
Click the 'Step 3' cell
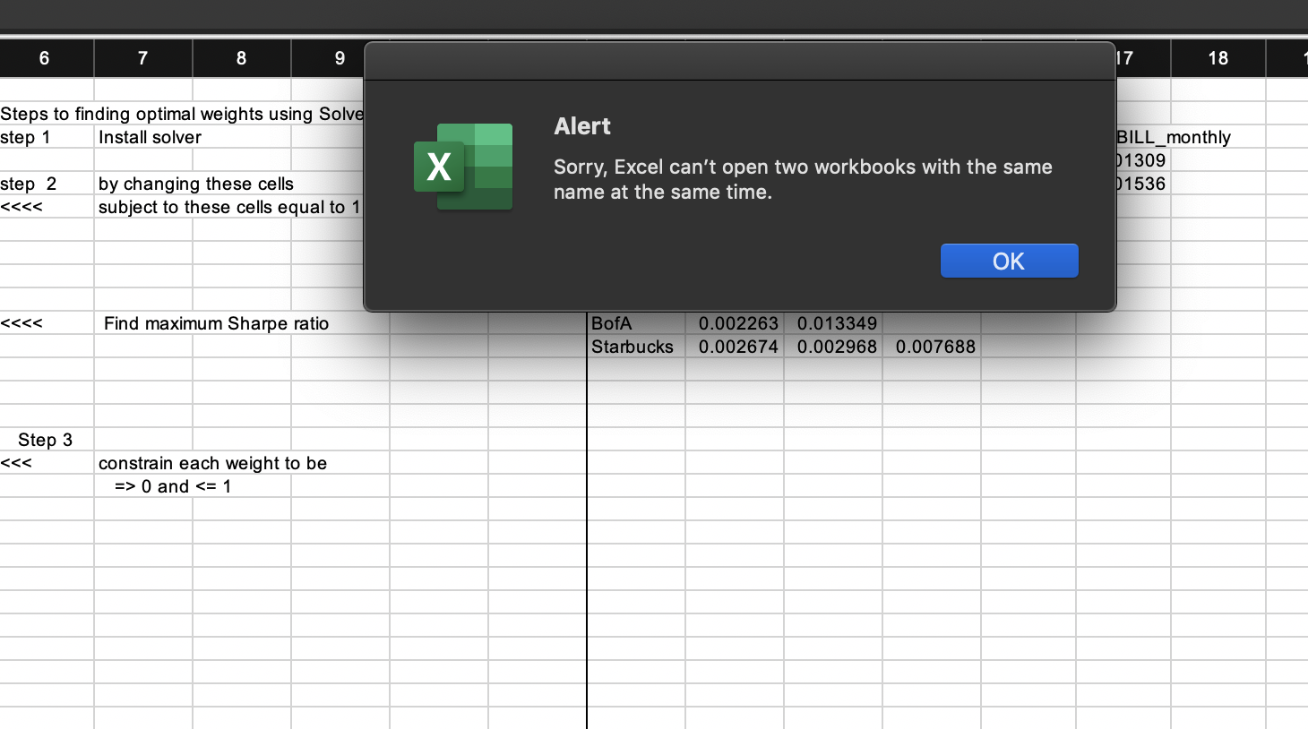point(47,440)
